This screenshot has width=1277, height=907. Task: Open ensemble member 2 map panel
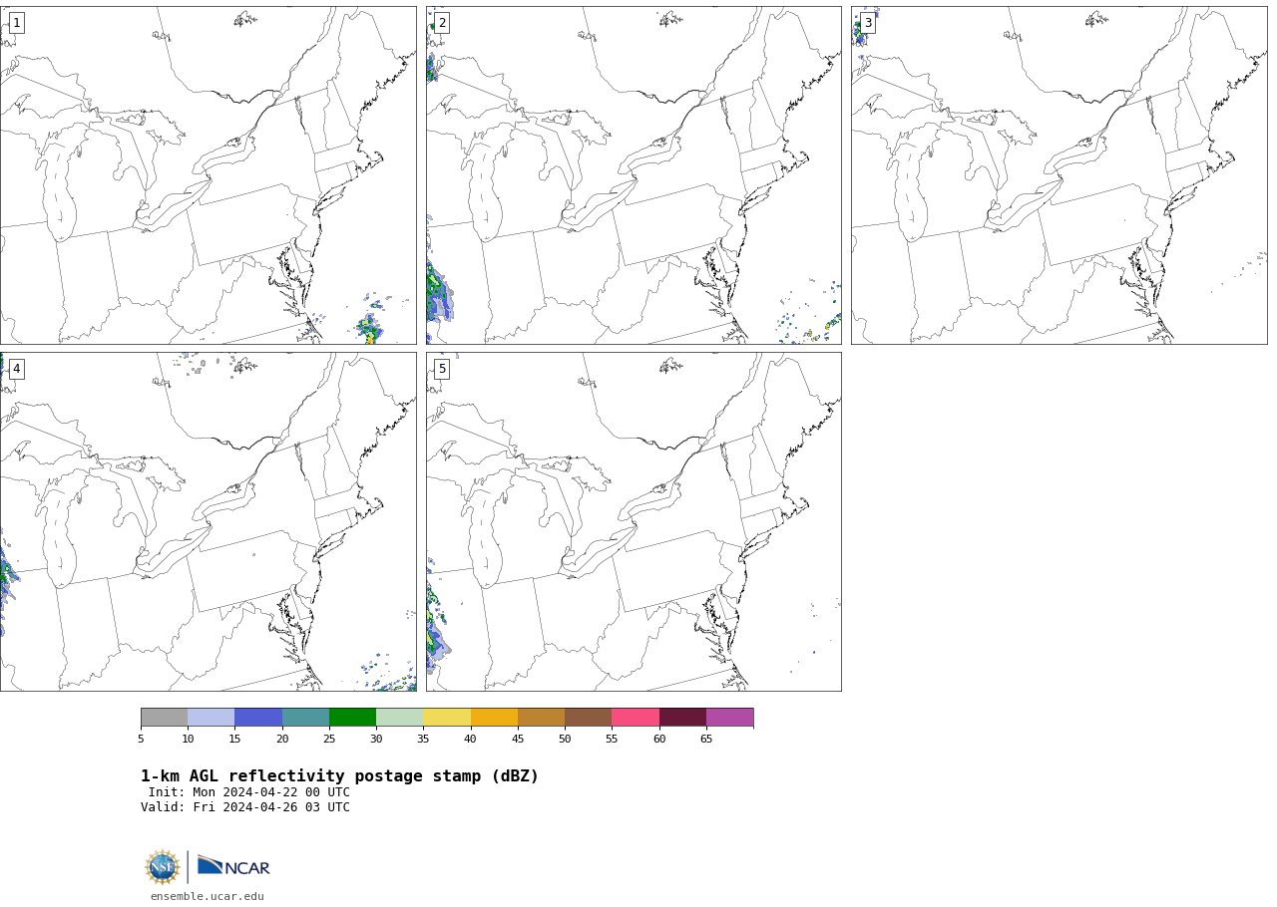click(634, 175)
